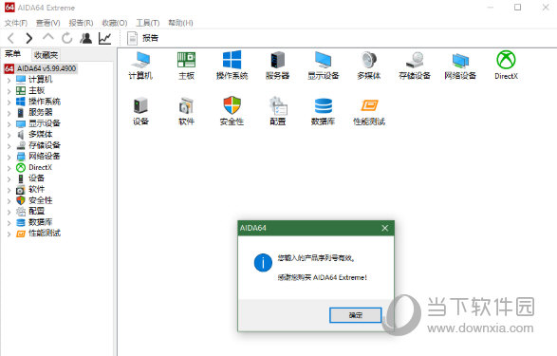Open the 存储设备 storage icon in main panel

[415, 66]
